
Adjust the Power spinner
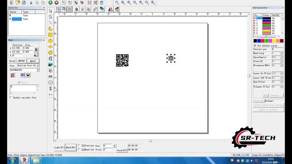(281, 61)
